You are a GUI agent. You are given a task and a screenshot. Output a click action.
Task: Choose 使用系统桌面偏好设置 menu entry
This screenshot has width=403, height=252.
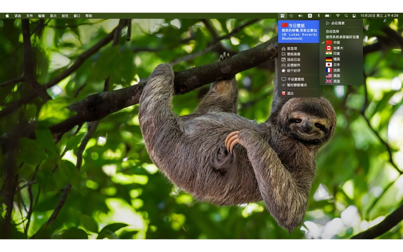[342, 37]
